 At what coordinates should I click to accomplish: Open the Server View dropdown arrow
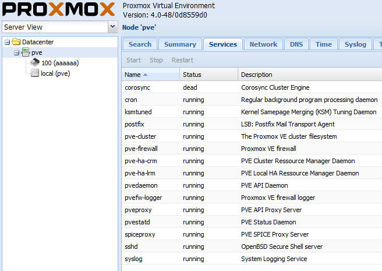[x=112, y=27]
